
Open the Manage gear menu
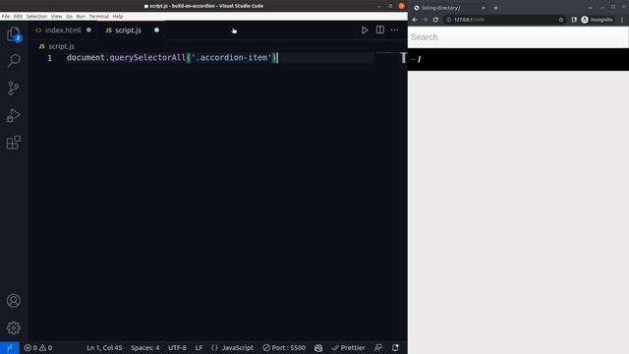(x=14, y=327)
